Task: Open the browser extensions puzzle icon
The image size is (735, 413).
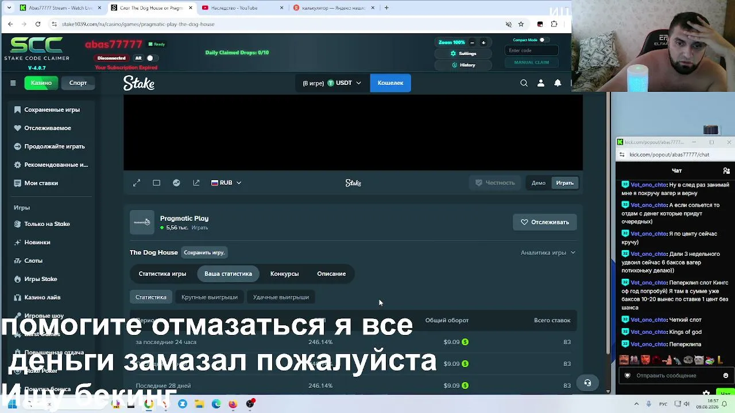Action: (x=554, y=24)
